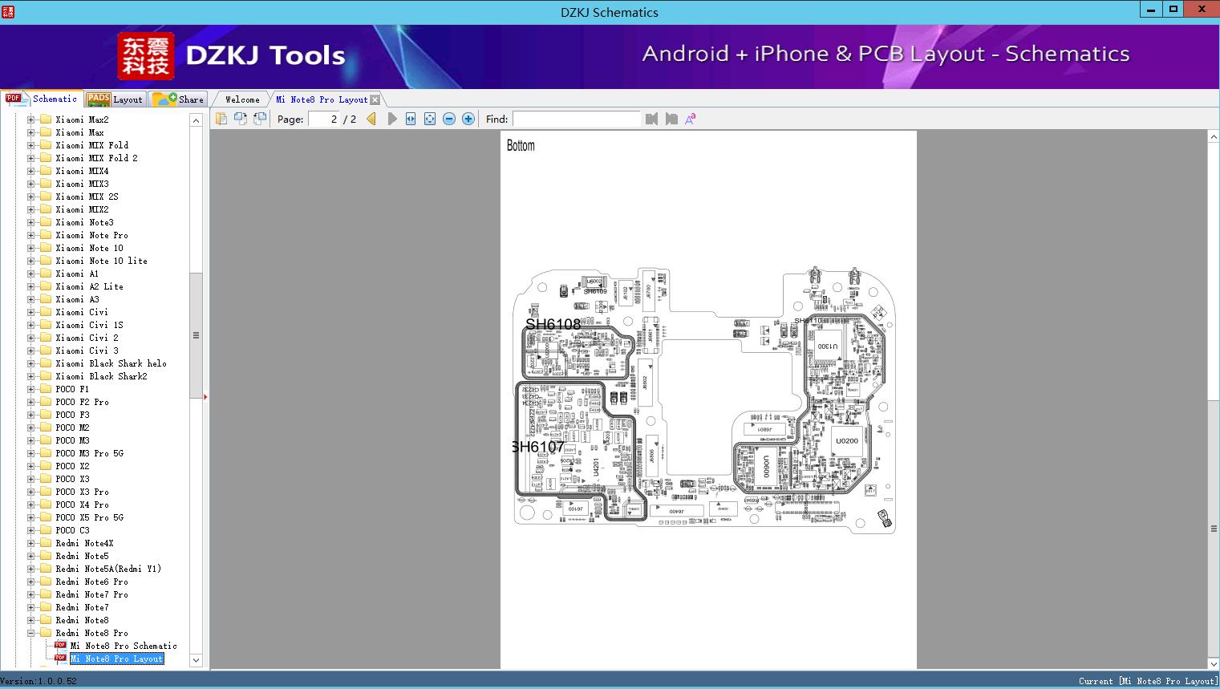
Task: Click the Xiaomi Max2 folder icon
Action: [x=46, y=120]
